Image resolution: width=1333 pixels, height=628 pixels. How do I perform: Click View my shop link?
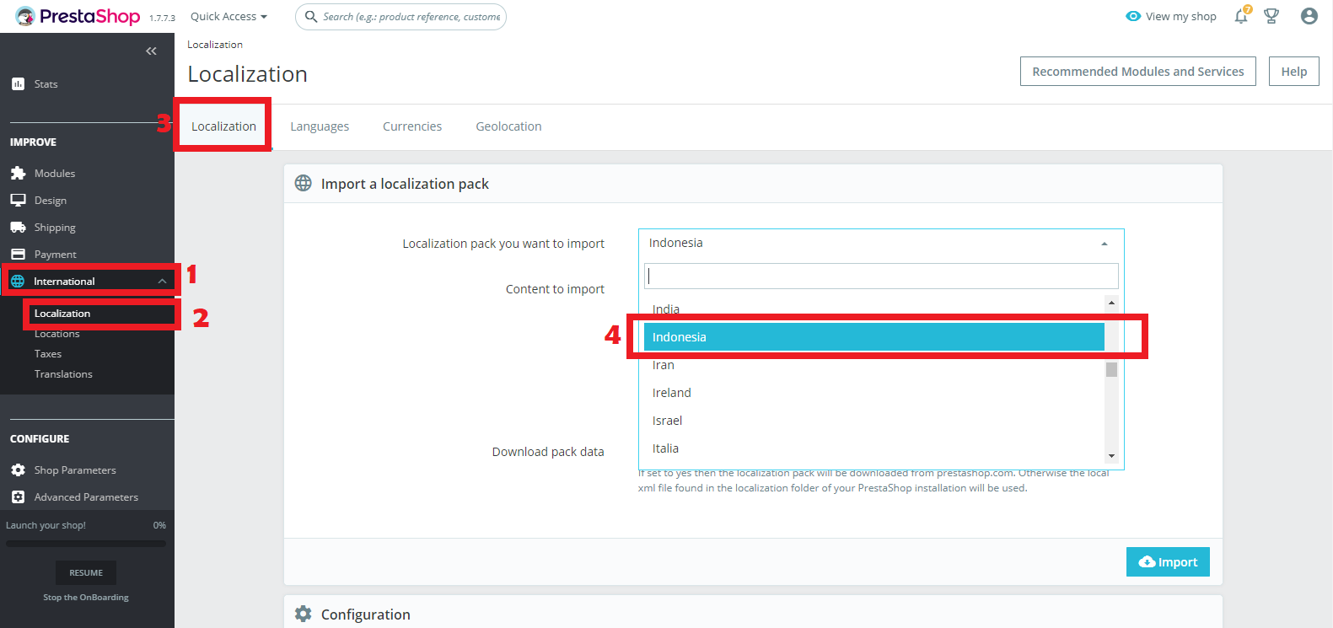click(x=1180, y=16)
